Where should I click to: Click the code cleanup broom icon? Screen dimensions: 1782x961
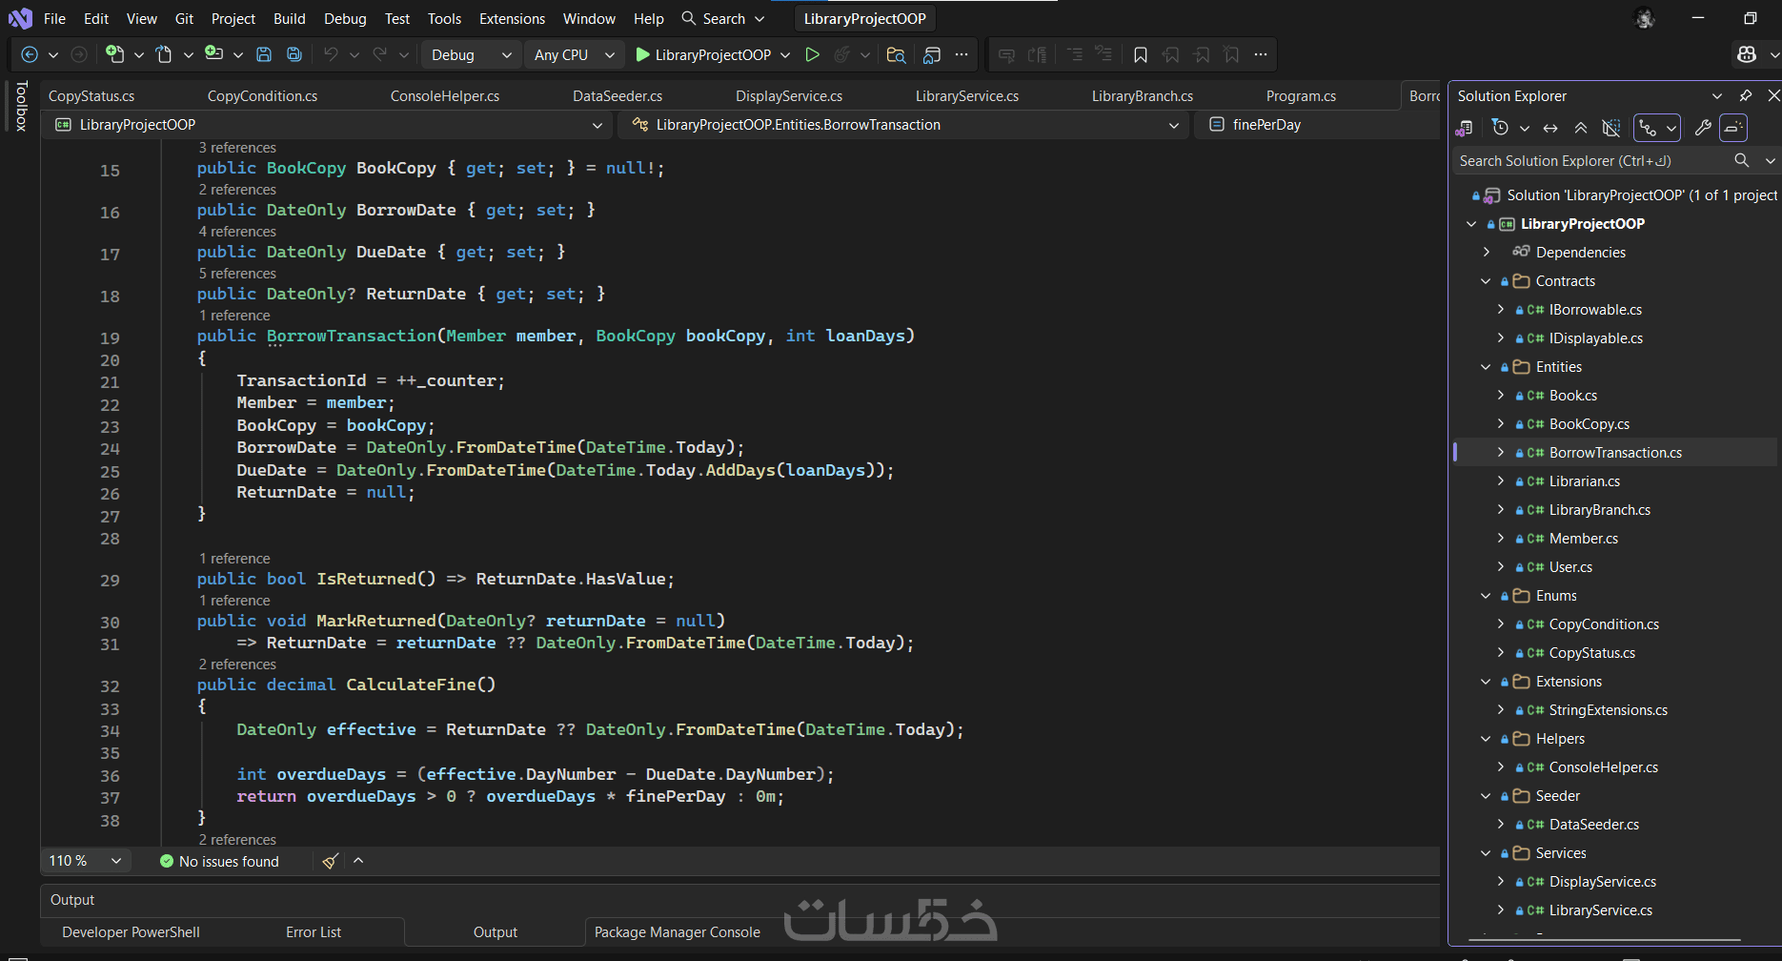coord(331,861)
